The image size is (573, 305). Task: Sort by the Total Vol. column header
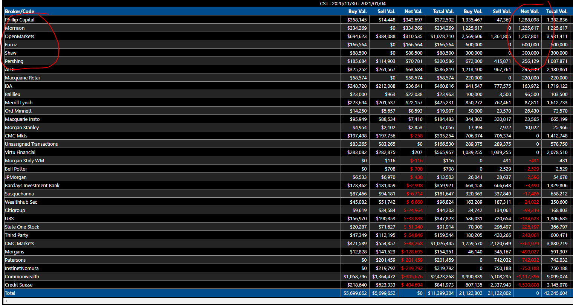557,11
